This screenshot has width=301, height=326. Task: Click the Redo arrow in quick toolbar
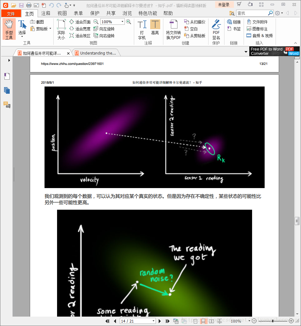click(59, 5)
